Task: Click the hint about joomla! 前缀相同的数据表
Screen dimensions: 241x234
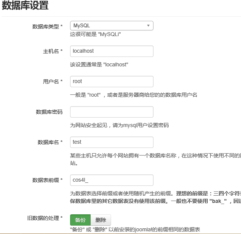Action: tap(135, 229)
